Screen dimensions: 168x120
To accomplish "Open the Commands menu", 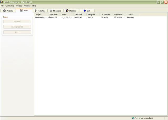I will [10, 6].
